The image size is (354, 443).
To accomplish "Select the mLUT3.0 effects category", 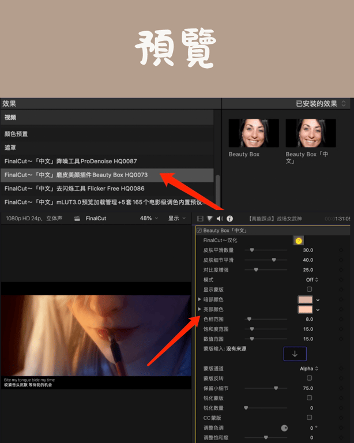I will (x=107, y=202).
